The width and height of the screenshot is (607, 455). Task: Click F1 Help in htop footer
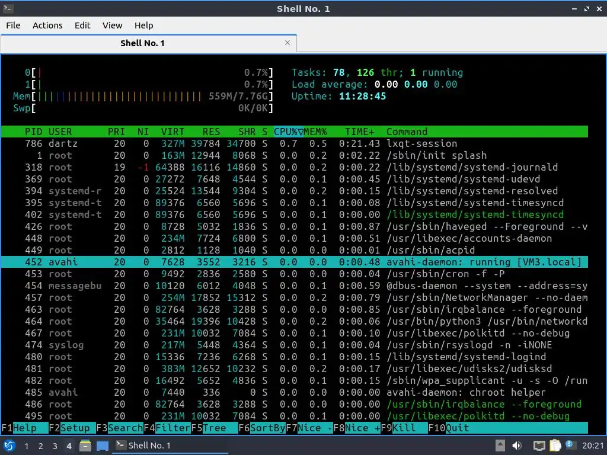[24, 428]
